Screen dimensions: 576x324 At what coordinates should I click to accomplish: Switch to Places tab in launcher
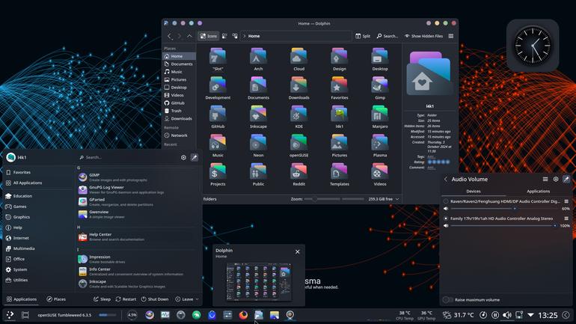(56, 299)
